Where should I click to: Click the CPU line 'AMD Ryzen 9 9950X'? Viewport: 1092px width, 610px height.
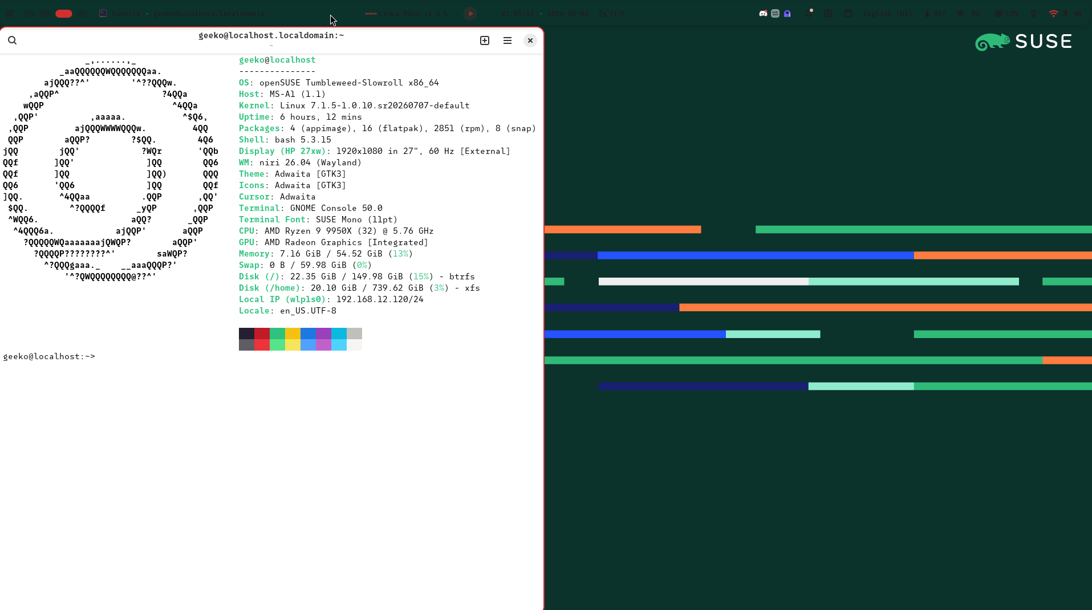336,231
